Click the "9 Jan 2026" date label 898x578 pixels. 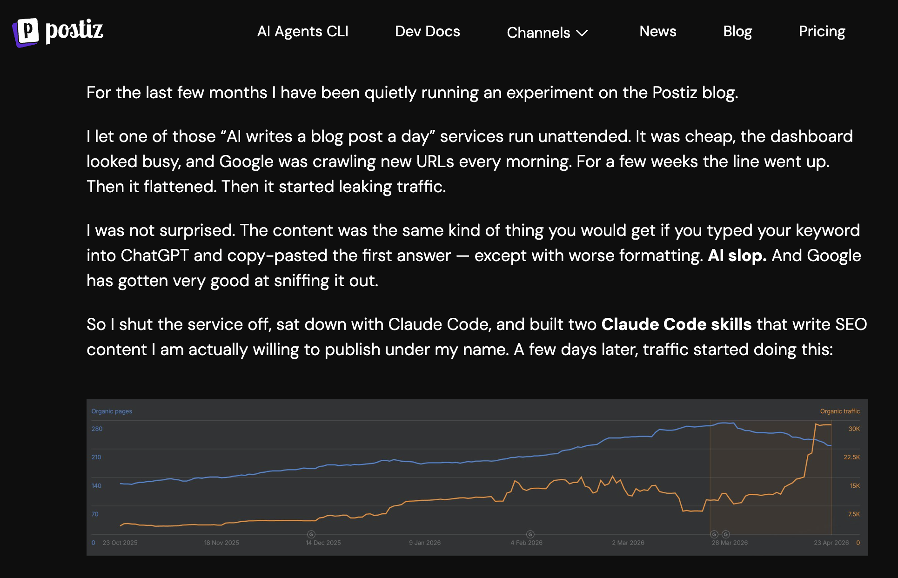click(x=425, y=543)
